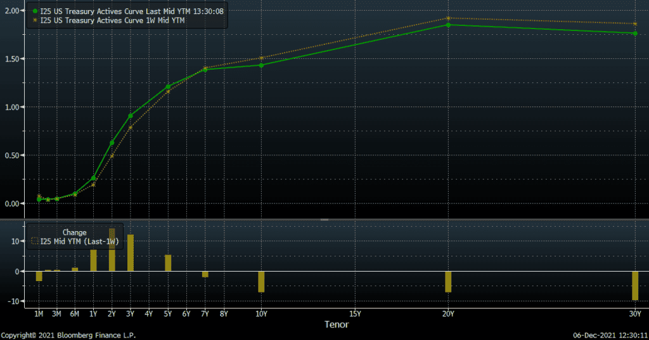Viewport: 649px width, 340px height.
Task: Select the orange 1W curve point at 20Y
Action: 448,18
